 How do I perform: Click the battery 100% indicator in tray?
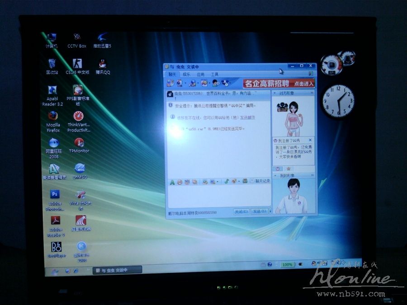(x=287, y=264)
